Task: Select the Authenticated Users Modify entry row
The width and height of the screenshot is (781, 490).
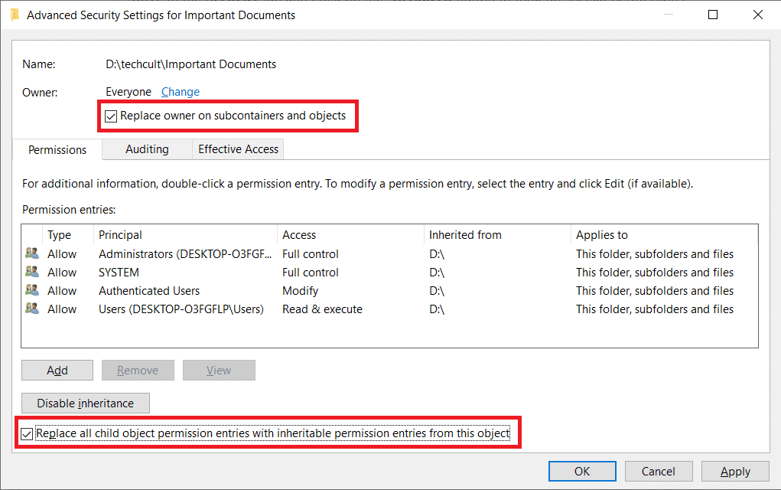Action: coord(389,291)
